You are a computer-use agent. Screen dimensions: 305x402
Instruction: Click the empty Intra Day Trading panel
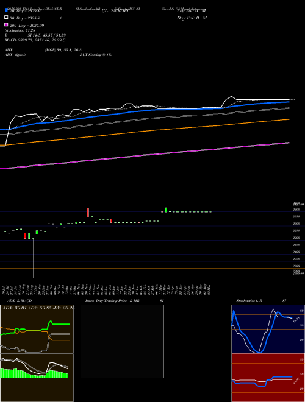[122, 341]
